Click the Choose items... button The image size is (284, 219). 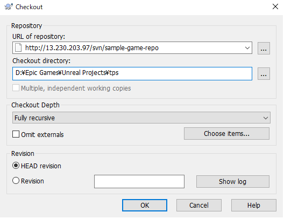[226, 134]
